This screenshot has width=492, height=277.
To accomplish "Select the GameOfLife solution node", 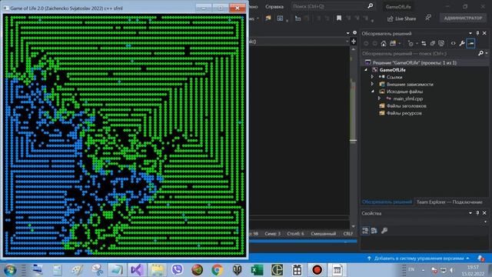I will point(414,62).
